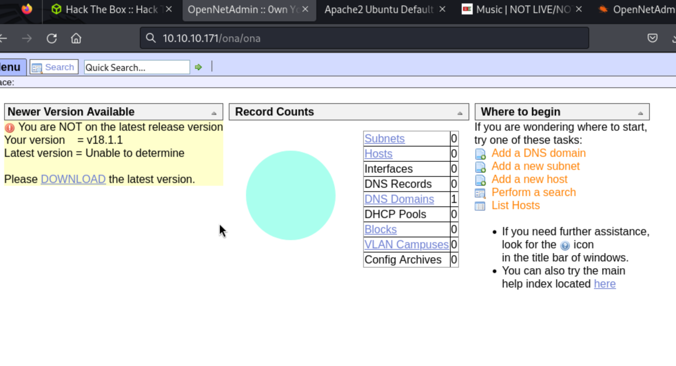Click the Music tab favicon

tap(467, 9)
